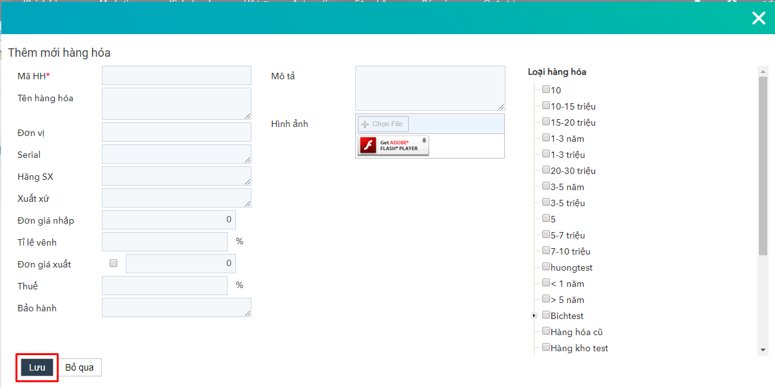Tick the "15-20 triệu" checkbox

click(546, 122)
